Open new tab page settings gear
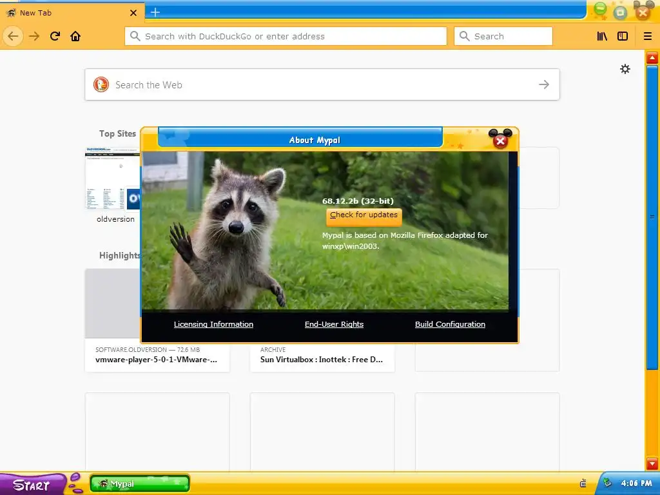The width and height of the screenshot is (660, 495). point(625,69)
